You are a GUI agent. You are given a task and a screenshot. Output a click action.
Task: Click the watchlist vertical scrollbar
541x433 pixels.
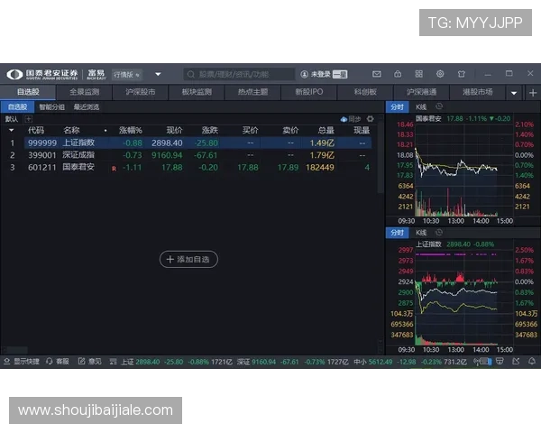[x=381, y=155]
